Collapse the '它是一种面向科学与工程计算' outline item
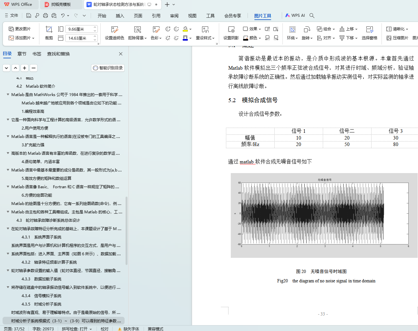Viewport: 418px width, 331px height. pos(8,120)
